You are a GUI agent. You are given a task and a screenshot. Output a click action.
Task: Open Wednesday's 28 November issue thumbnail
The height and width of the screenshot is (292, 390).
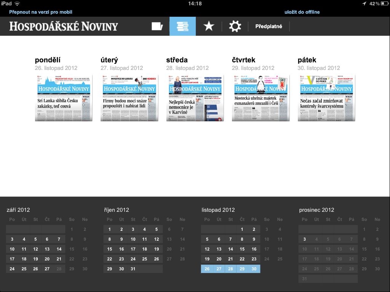click(x=195, y=98)
